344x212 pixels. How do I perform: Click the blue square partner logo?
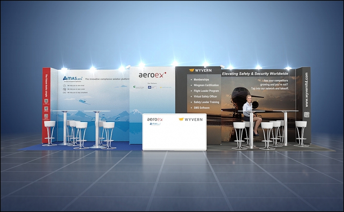click(x=152, y=87)
